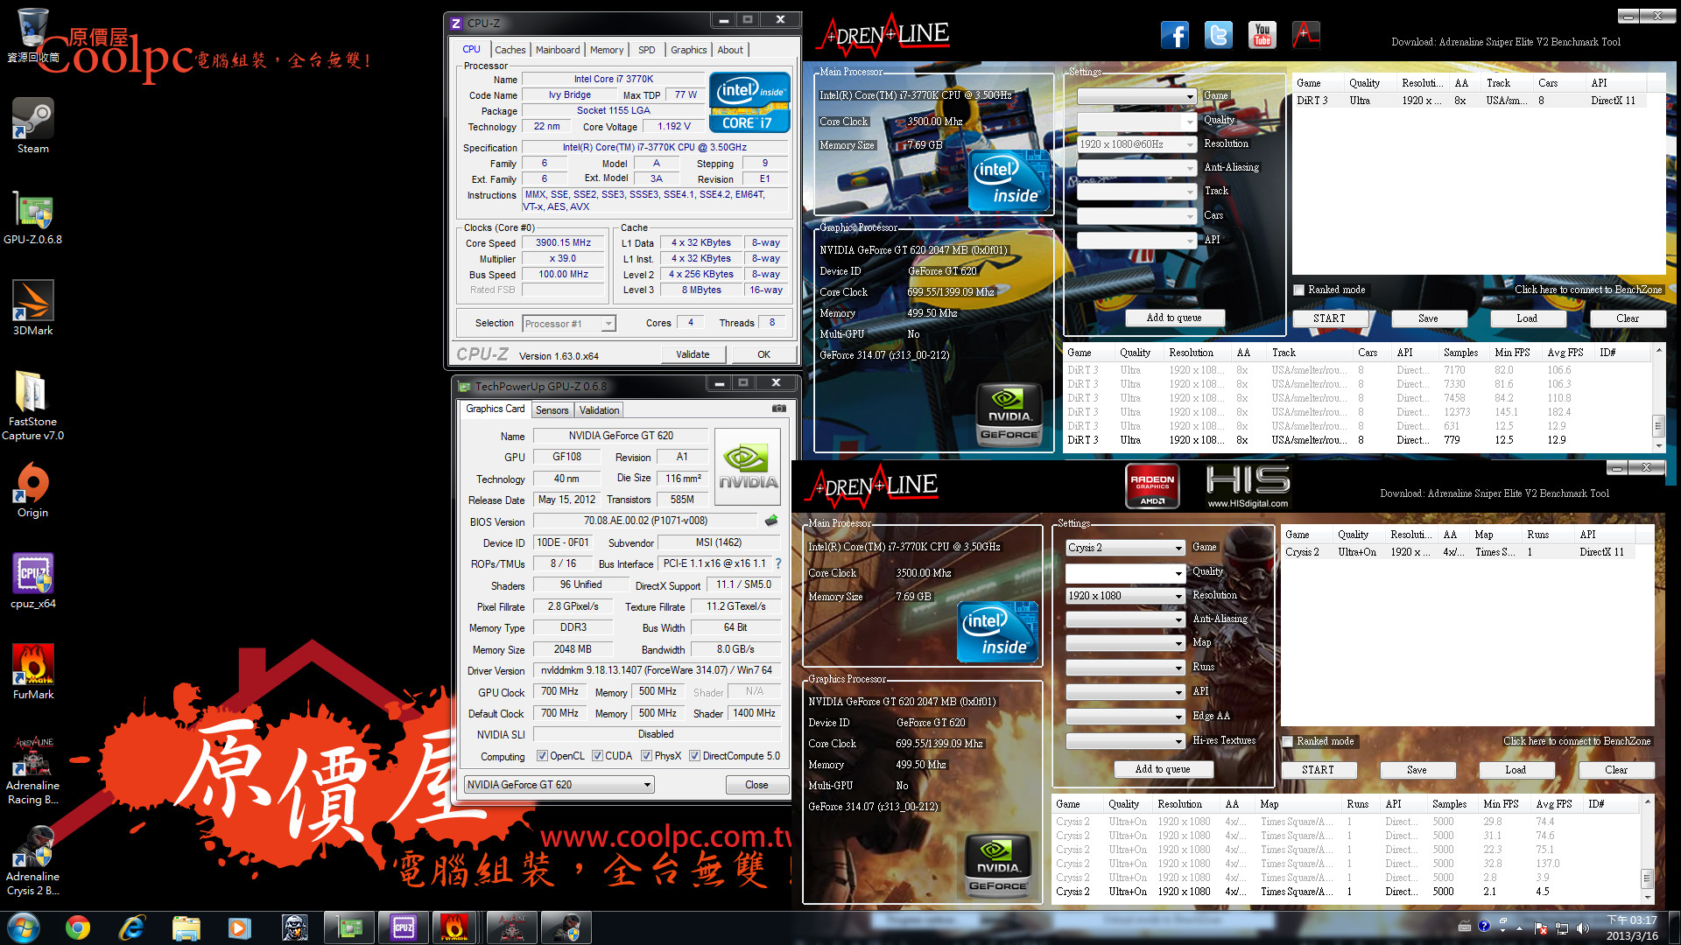Open 1920 x 1080 resolution dropdown in Crysis window

click(x=1125, y=596)
